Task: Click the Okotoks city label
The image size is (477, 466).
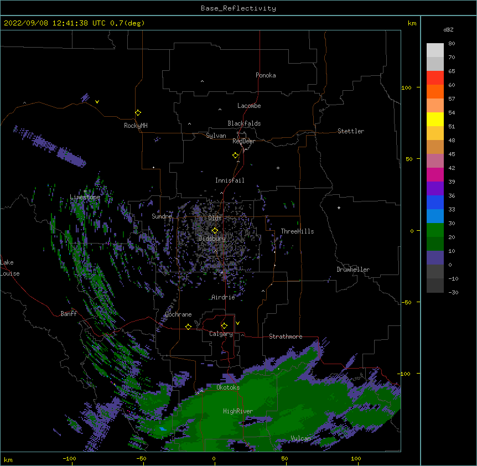Action: pos(228,387)
